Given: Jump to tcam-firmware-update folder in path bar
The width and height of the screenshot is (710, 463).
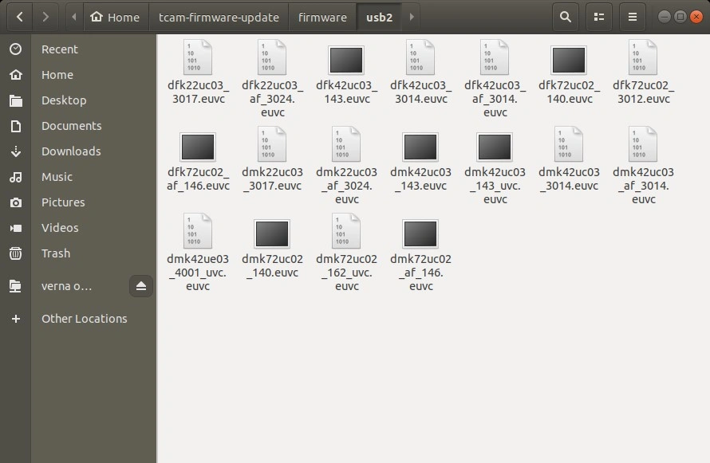Looking at the screenshot, I should tap(219, 17).
